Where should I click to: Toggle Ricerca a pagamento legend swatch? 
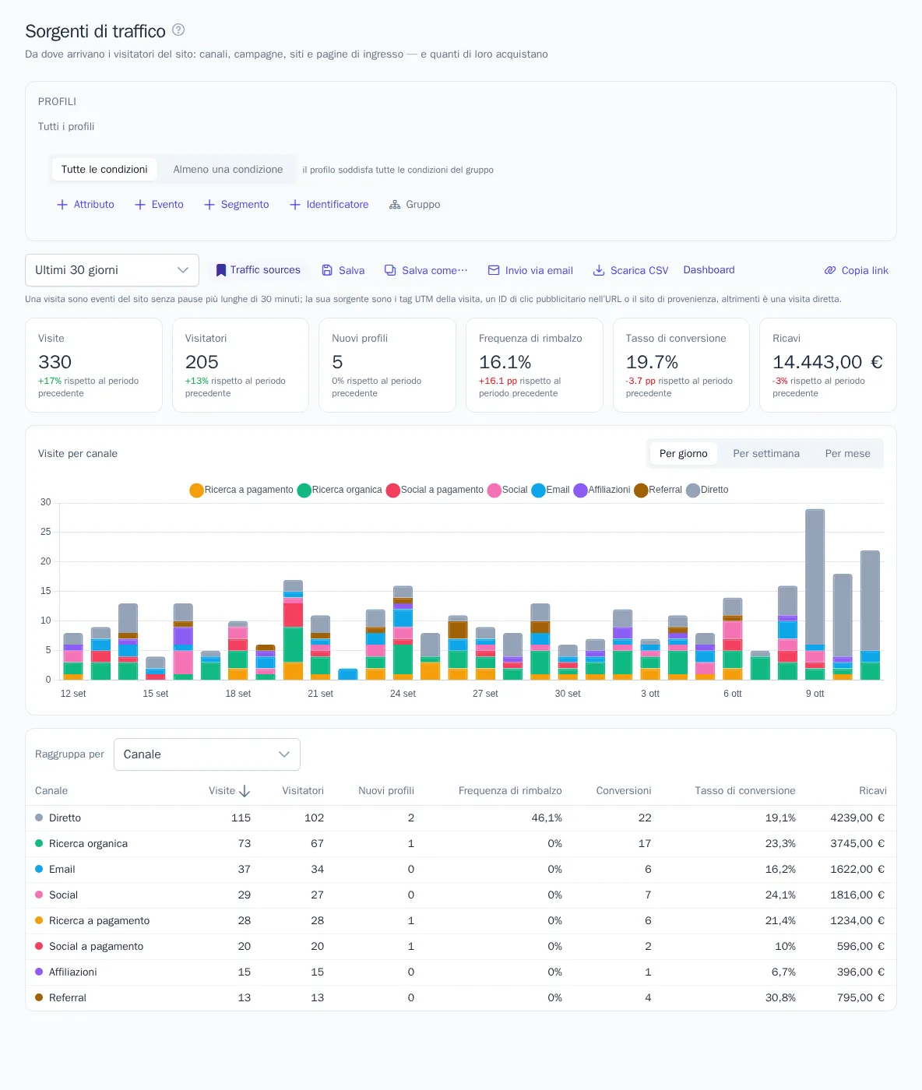(x=196, y=490)
